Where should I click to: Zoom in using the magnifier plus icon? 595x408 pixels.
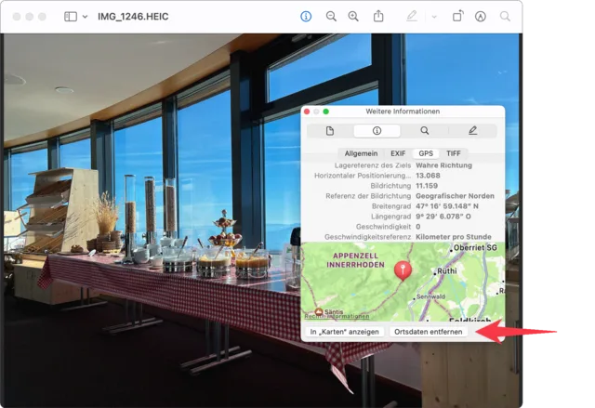pos(353,17)
